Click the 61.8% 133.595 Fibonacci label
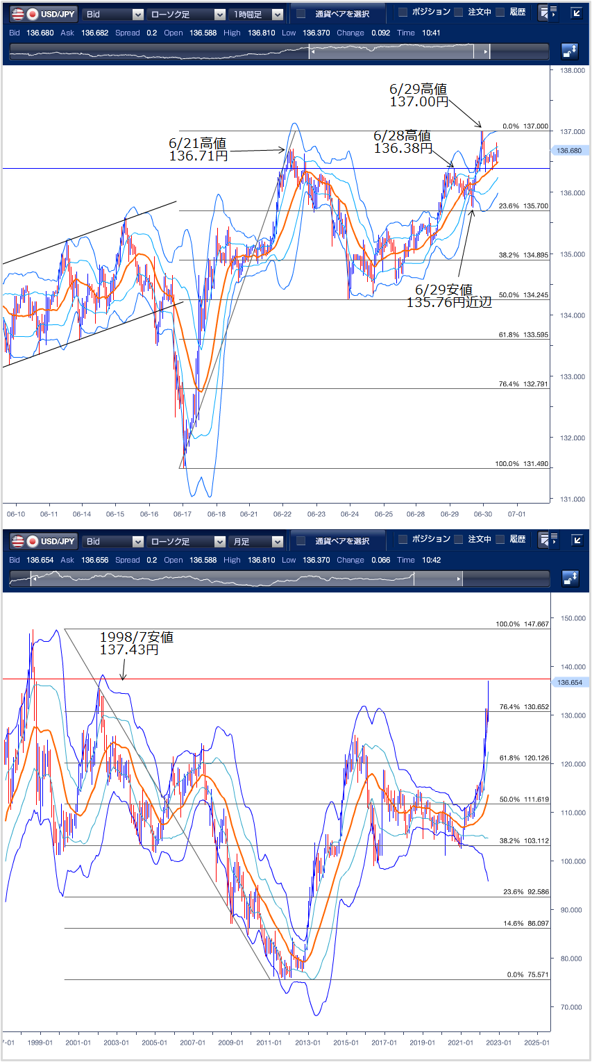This screenshot has height=1062, width=592. click(524, 335)
